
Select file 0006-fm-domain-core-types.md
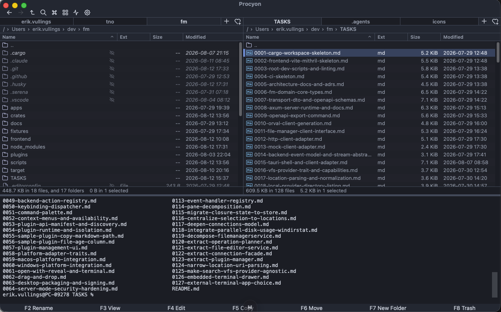[x=370, y=92]
